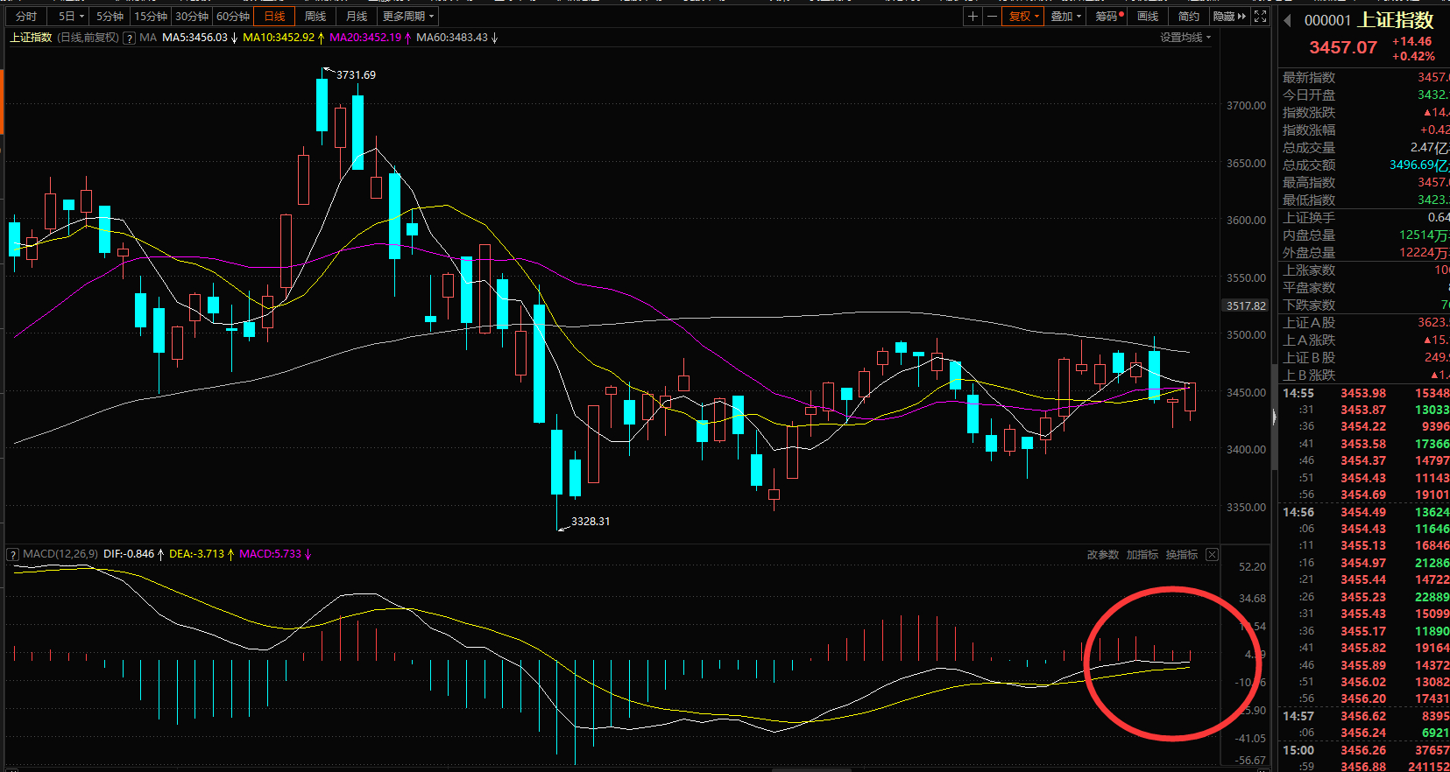
Task: Click 改参数 to edit MACD parameters
Action: click(1102, 554)
